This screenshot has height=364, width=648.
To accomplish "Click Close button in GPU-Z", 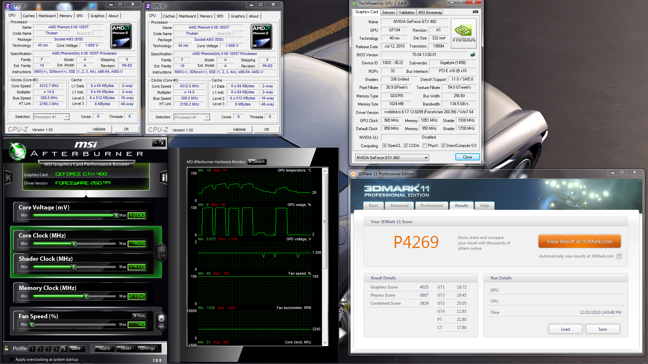I will pyautogui.click(x=467, y=157).
